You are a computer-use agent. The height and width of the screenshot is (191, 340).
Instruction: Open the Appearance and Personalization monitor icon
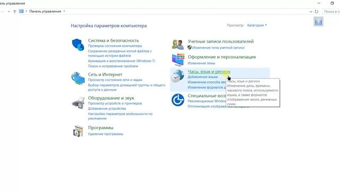(178, 59)
